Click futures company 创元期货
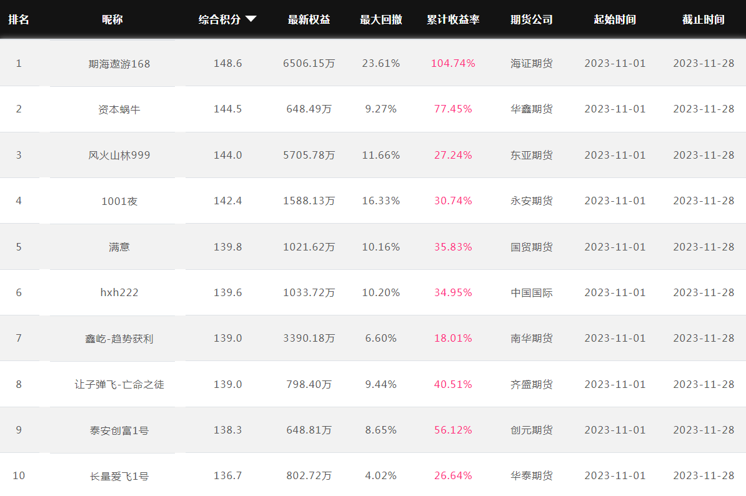 (532, 430)
